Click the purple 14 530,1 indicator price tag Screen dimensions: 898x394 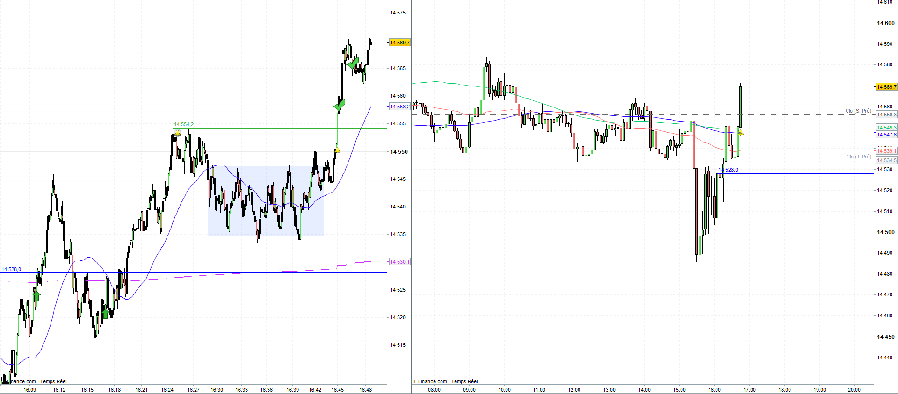(x=400, y=262)
